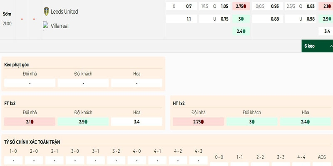Choose HT 1x2 home team odds 2.75
Viewport: 333px width, 166px height.
[x=198, y=122]
